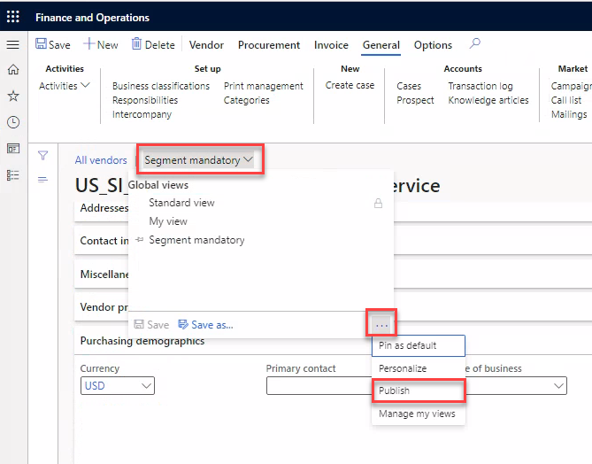Switch to the Procurement tab
592x464 pixels.
click(269, 45)
